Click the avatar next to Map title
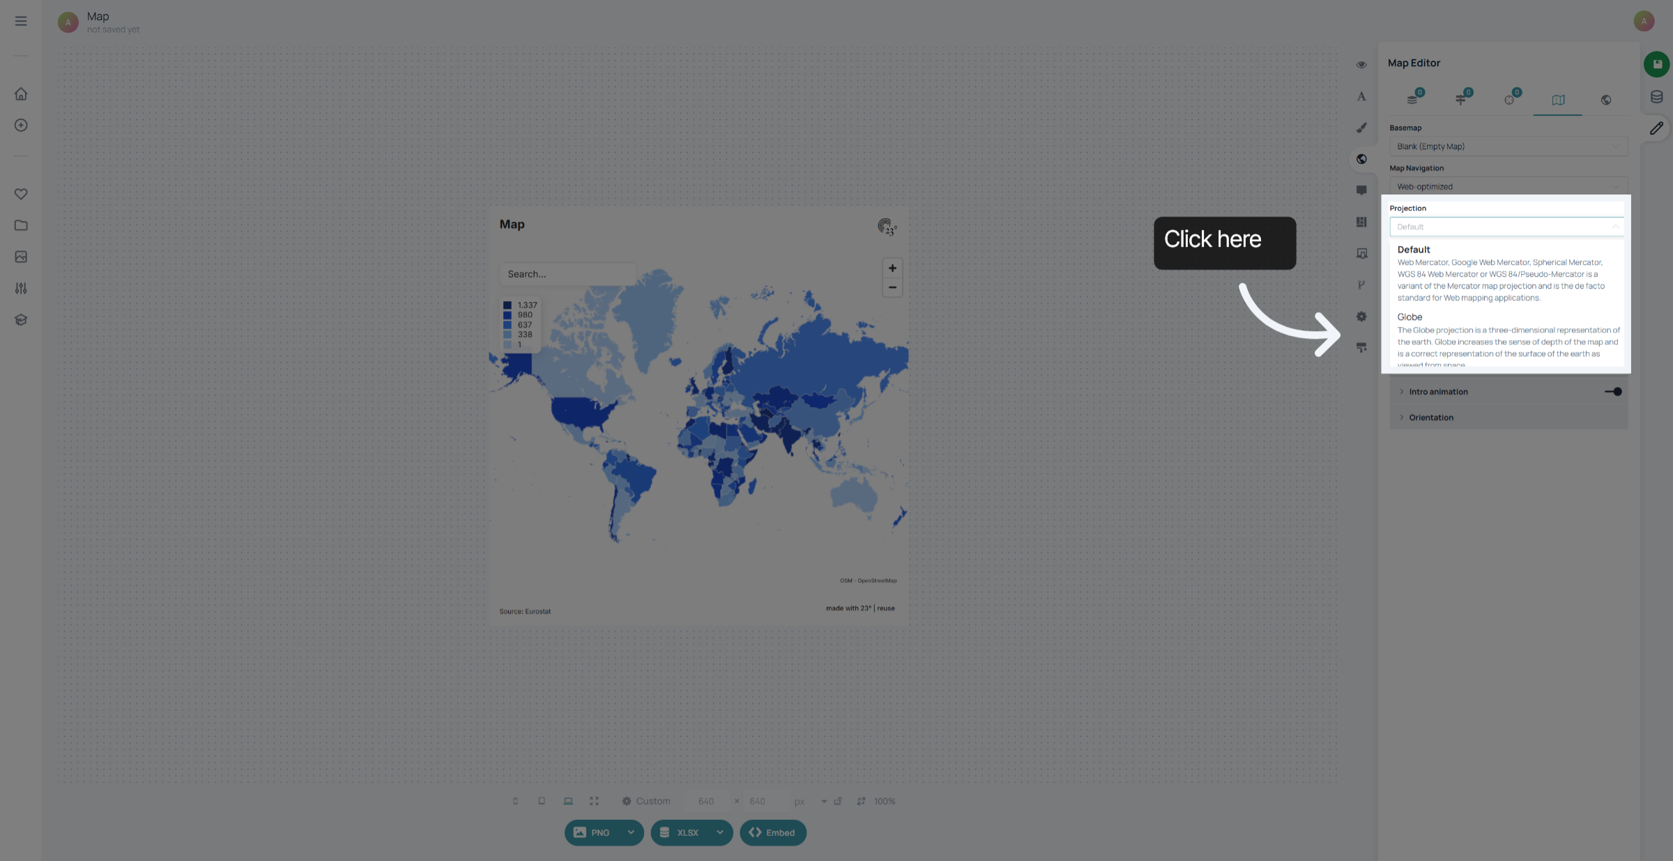This screenshot has width=1673, height=861. (68, 22)
